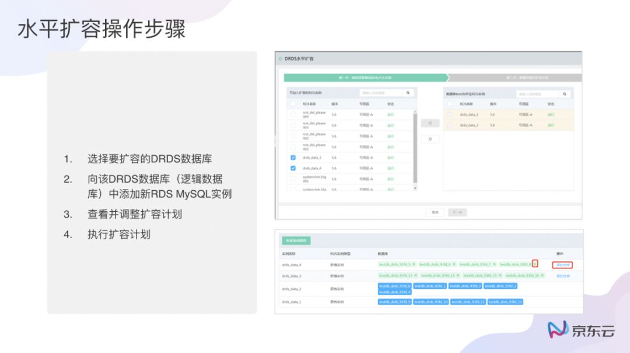This screenshot has height=353, width=630.
Task: Remove the tag ending _8 in drds_data_4 row
Action: point(535,264)
